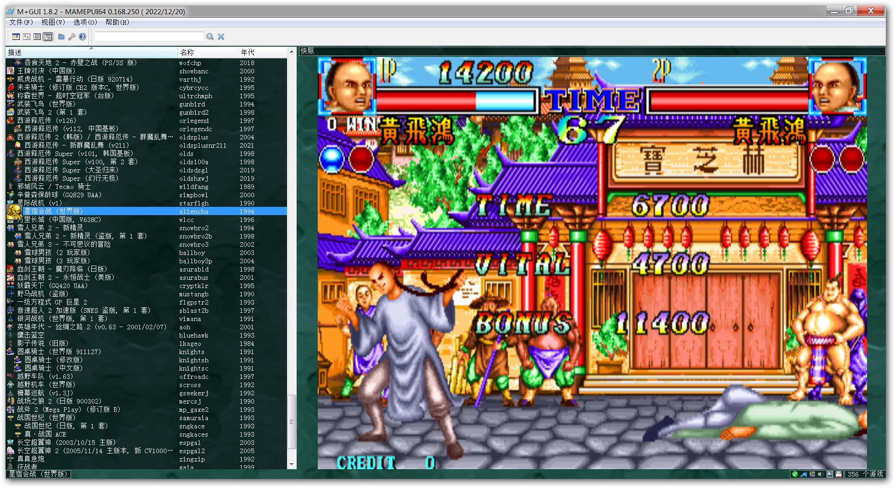Click the icon for 辛普森保龄球 (GQ829 UAA)

[x=11, y=195]
